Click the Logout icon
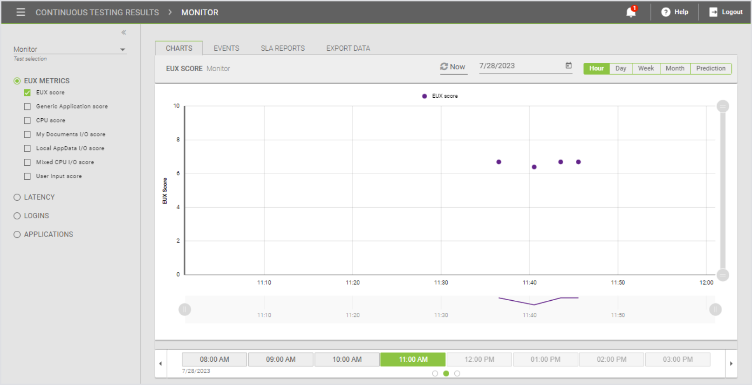 713,12
